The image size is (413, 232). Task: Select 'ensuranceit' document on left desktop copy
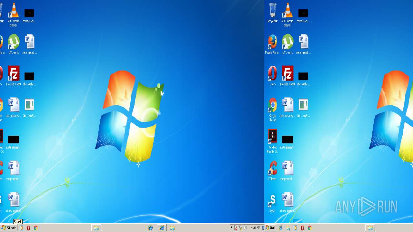click(x=13, y=202)
